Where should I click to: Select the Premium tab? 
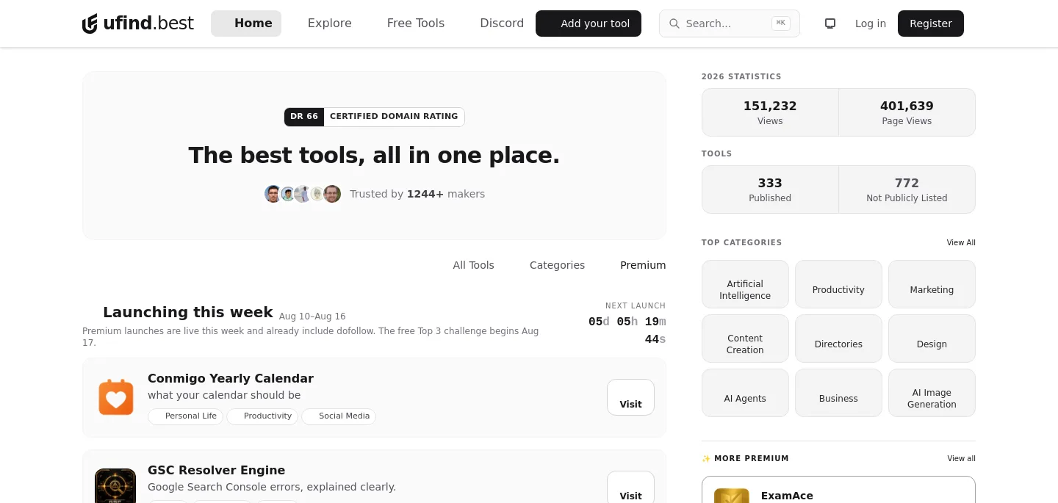(x=643, y=265)
